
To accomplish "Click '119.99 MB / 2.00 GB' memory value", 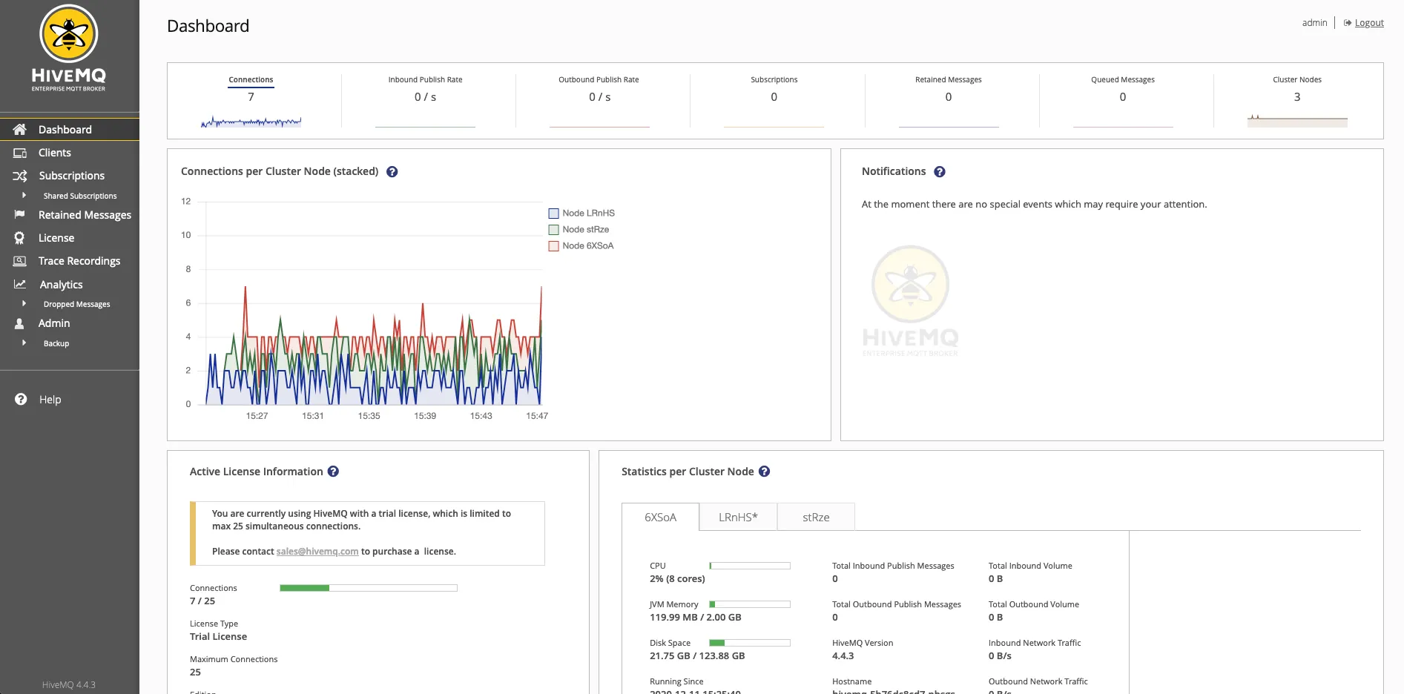I will [696, 618].
